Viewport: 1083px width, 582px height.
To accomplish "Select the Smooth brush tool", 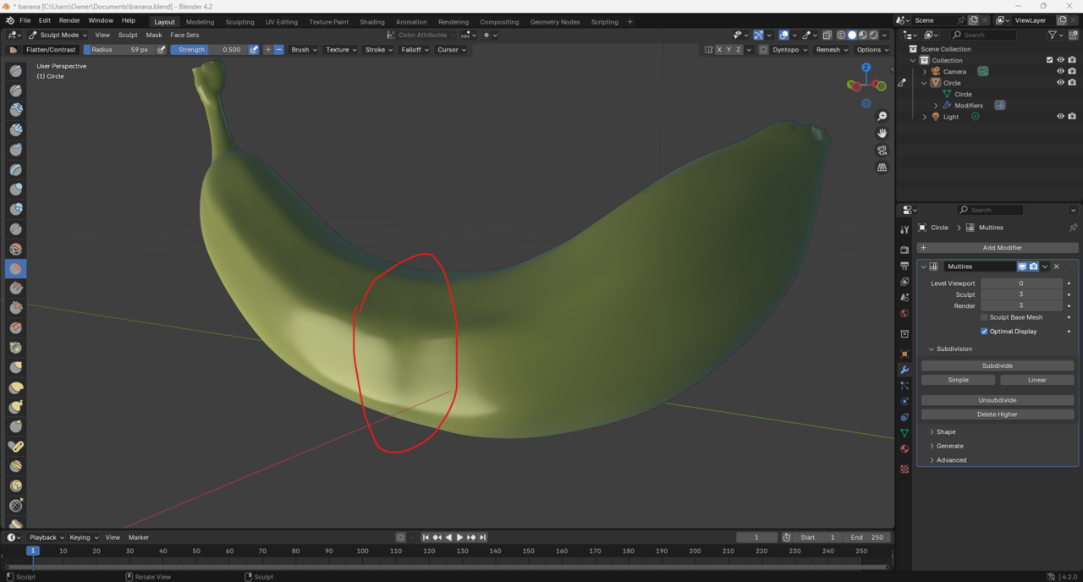I will [x=16, y=249].
